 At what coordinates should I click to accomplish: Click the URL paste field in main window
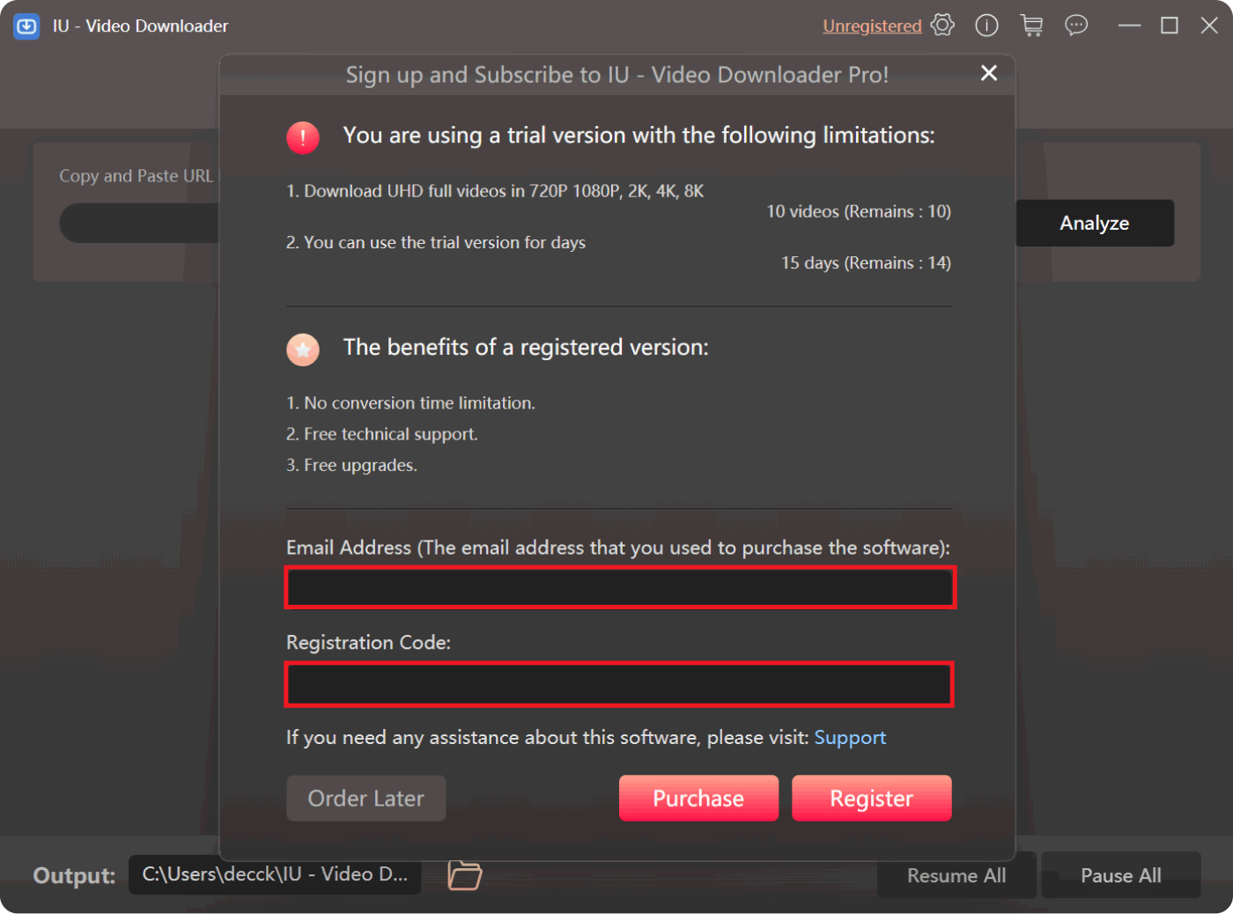[139, 223]
